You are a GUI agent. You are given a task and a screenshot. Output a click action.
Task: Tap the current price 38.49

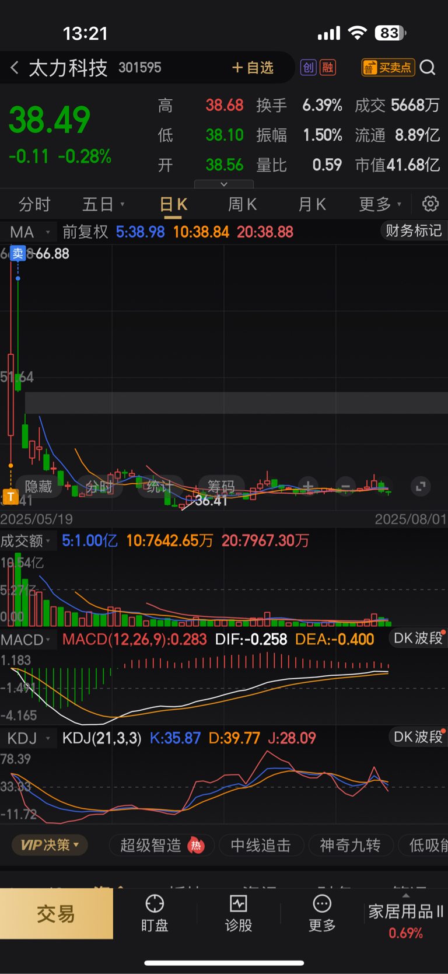pyautogui.click(x=50, y=120)
